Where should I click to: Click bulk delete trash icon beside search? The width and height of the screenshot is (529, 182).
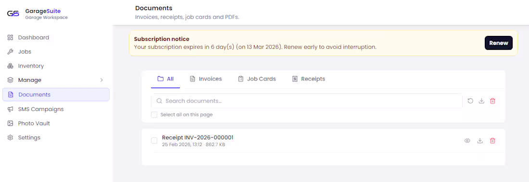point(492,101)
